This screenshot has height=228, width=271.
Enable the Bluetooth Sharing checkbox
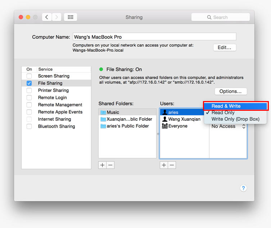(x=29, y=127)
